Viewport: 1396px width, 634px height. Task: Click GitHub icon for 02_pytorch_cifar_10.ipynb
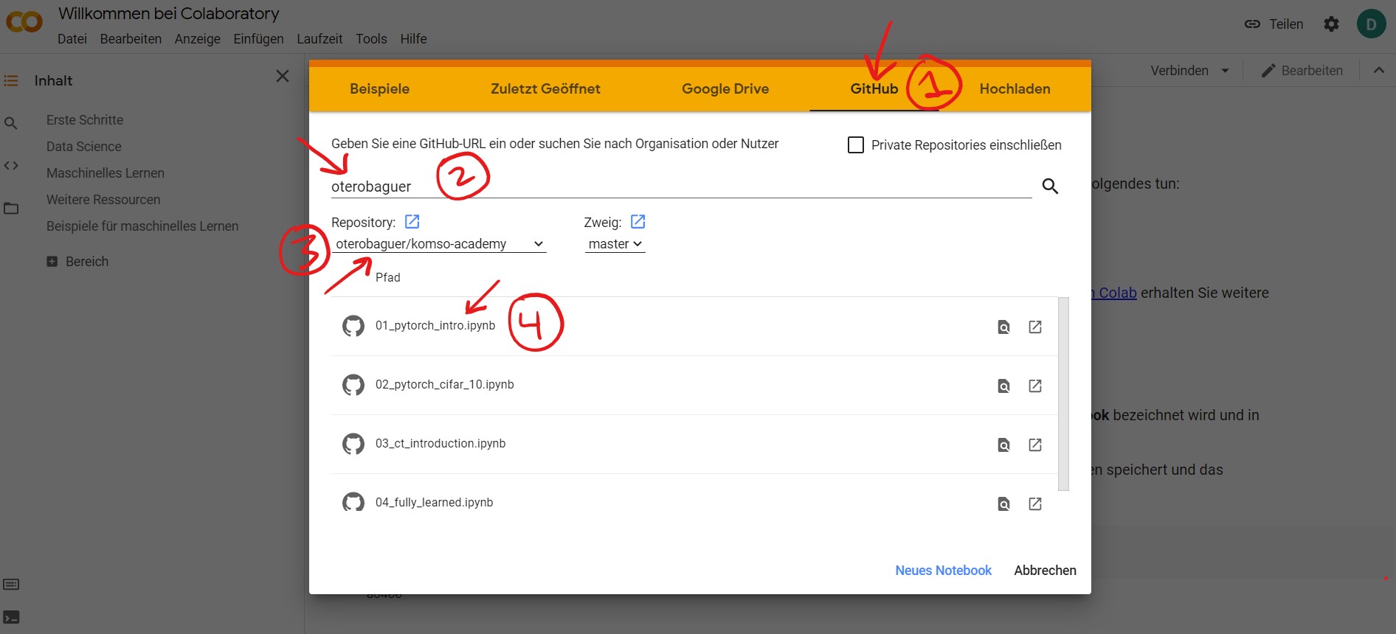pyautogui.click(x=353, y=385)
